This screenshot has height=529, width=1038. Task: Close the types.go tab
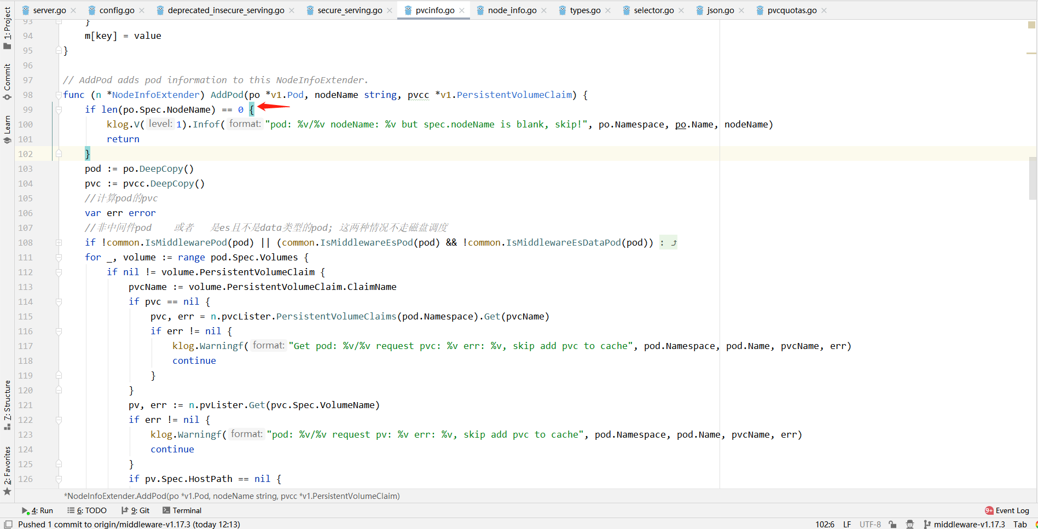tap(608, 10)
